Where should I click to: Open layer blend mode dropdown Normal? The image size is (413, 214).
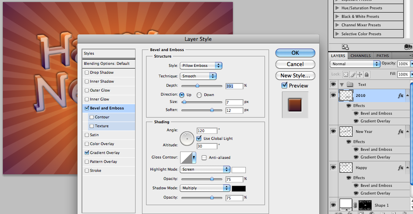[x=355, y=64]
